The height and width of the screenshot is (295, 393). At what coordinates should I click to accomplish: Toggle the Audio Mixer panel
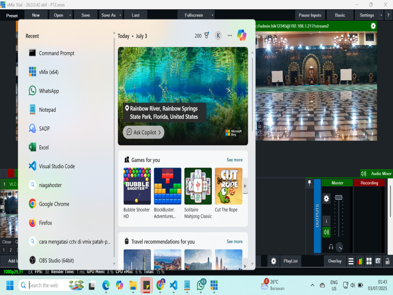376,174
